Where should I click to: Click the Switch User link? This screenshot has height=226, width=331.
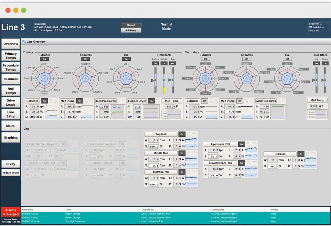click(x=317, y=27)
